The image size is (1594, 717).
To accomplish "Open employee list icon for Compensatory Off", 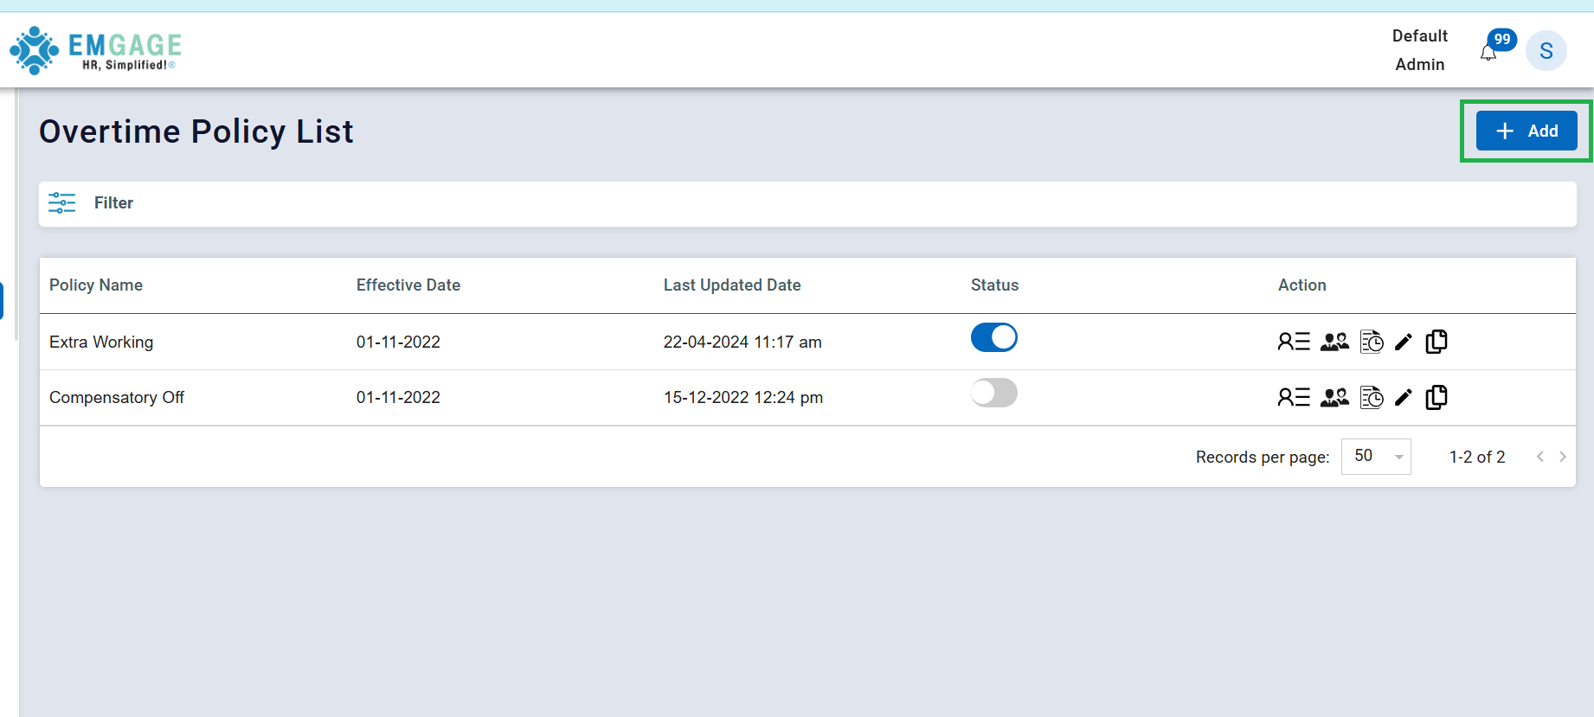I will [1294, 397].
